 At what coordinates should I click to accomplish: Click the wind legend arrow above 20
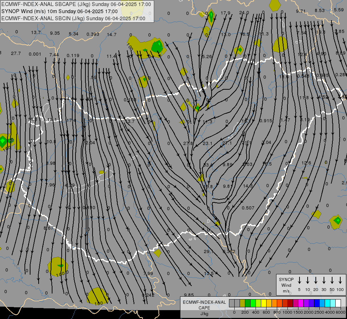click(316, 280)
